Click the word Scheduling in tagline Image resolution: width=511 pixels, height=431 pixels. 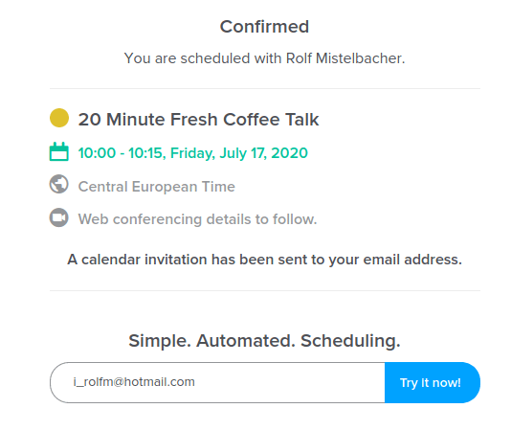tap(350, 341)
